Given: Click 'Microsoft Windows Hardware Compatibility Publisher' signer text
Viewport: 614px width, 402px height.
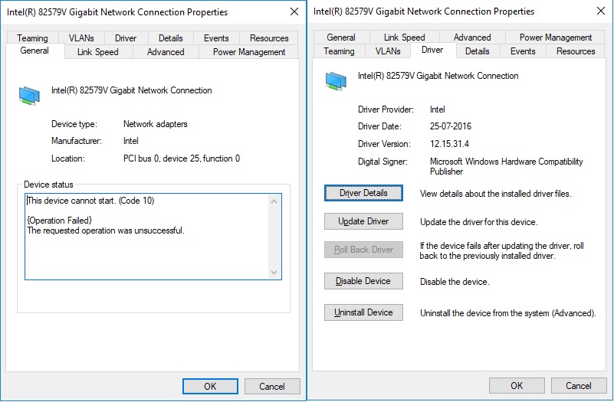Looking at the screenshot, I should [x=507, y=166].
